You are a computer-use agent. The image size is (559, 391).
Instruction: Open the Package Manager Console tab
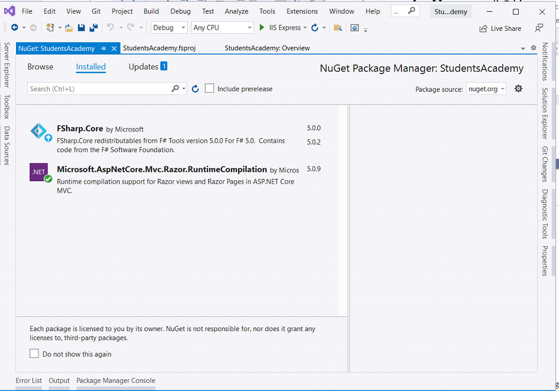point(116,380)
